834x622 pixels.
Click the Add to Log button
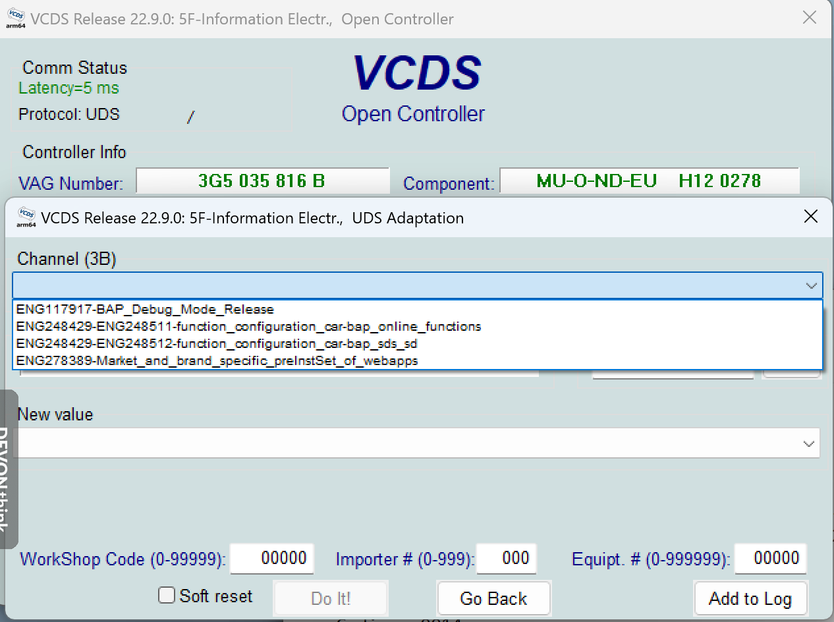click(750, 599)
